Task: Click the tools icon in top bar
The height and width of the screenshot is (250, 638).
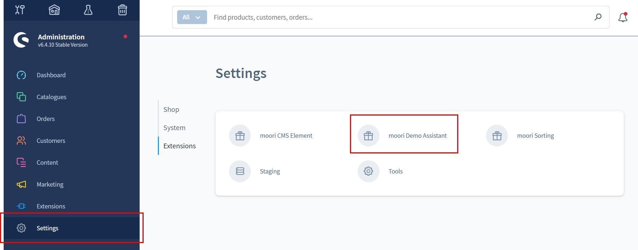Action: click(20, 10)
